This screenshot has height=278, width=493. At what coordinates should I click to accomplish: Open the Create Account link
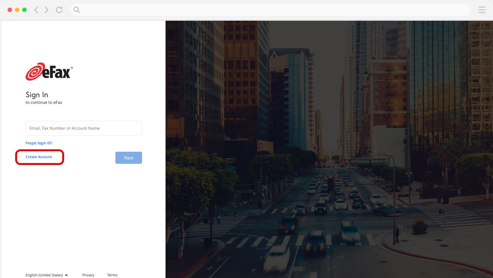(x=39, y=157)
